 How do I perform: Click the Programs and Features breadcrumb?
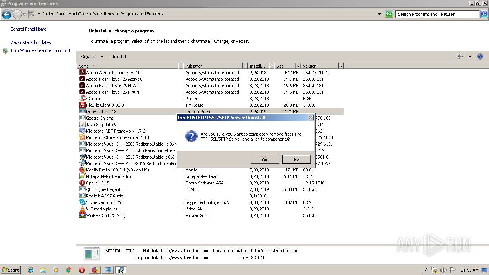[142, 14]
